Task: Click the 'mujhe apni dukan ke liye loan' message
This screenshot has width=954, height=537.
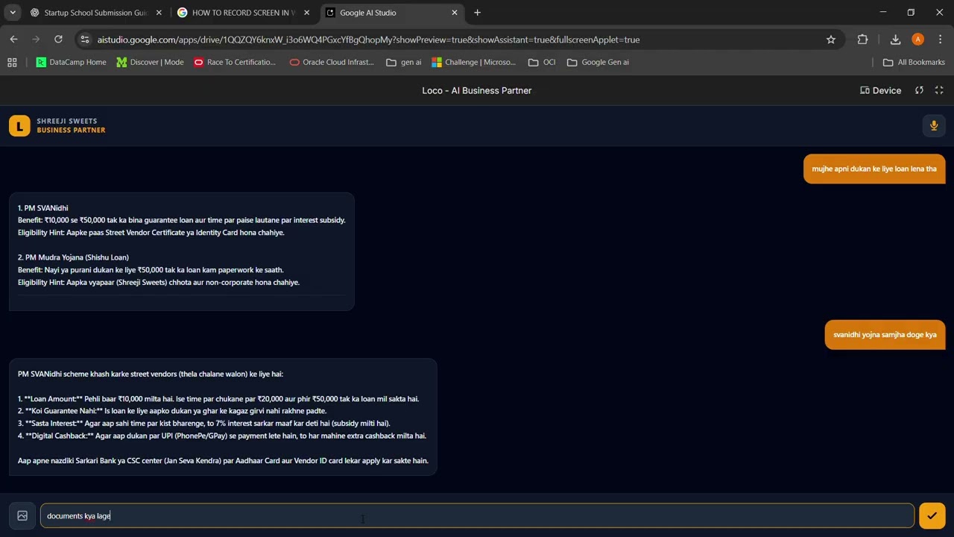Action: pyautogui.click(x=874, y=169)
